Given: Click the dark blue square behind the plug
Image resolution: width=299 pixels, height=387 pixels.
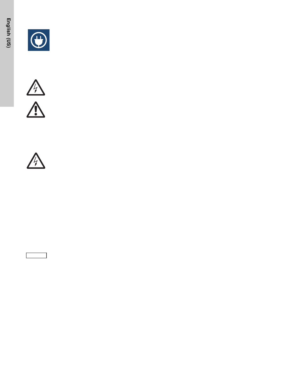Looking at the screenshot, I should pyautogui.click(x=39, y=40).
